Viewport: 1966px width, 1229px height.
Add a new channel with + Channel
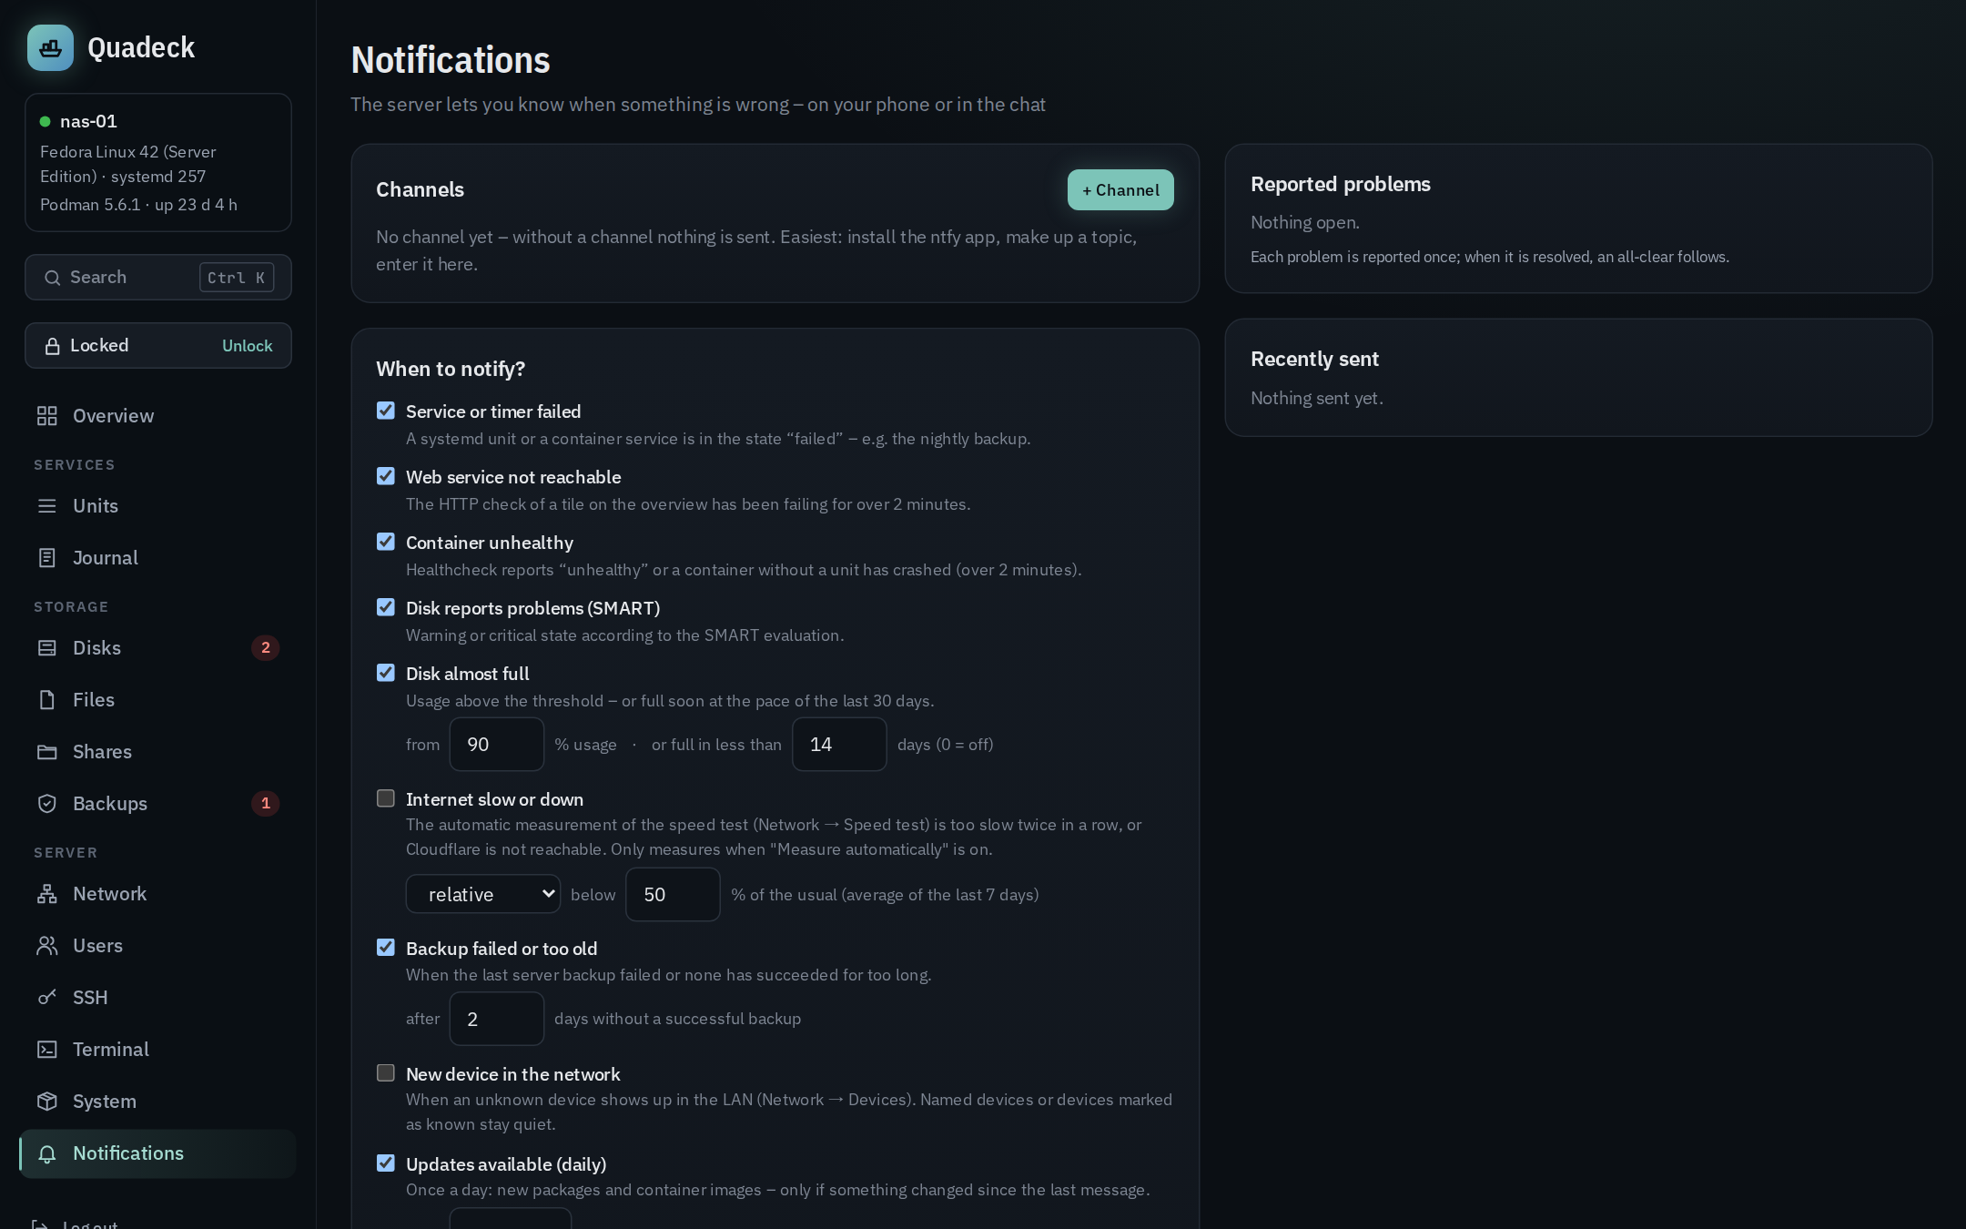point(1120,189)
